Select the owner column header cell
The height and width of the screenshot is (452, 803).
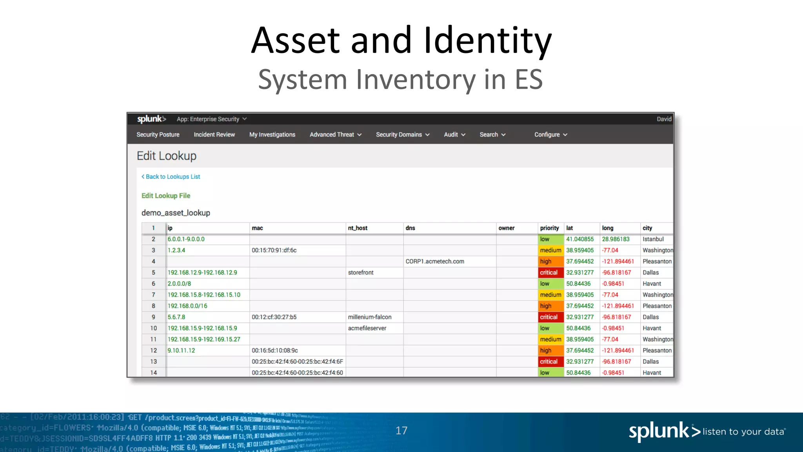coord(517,228)
